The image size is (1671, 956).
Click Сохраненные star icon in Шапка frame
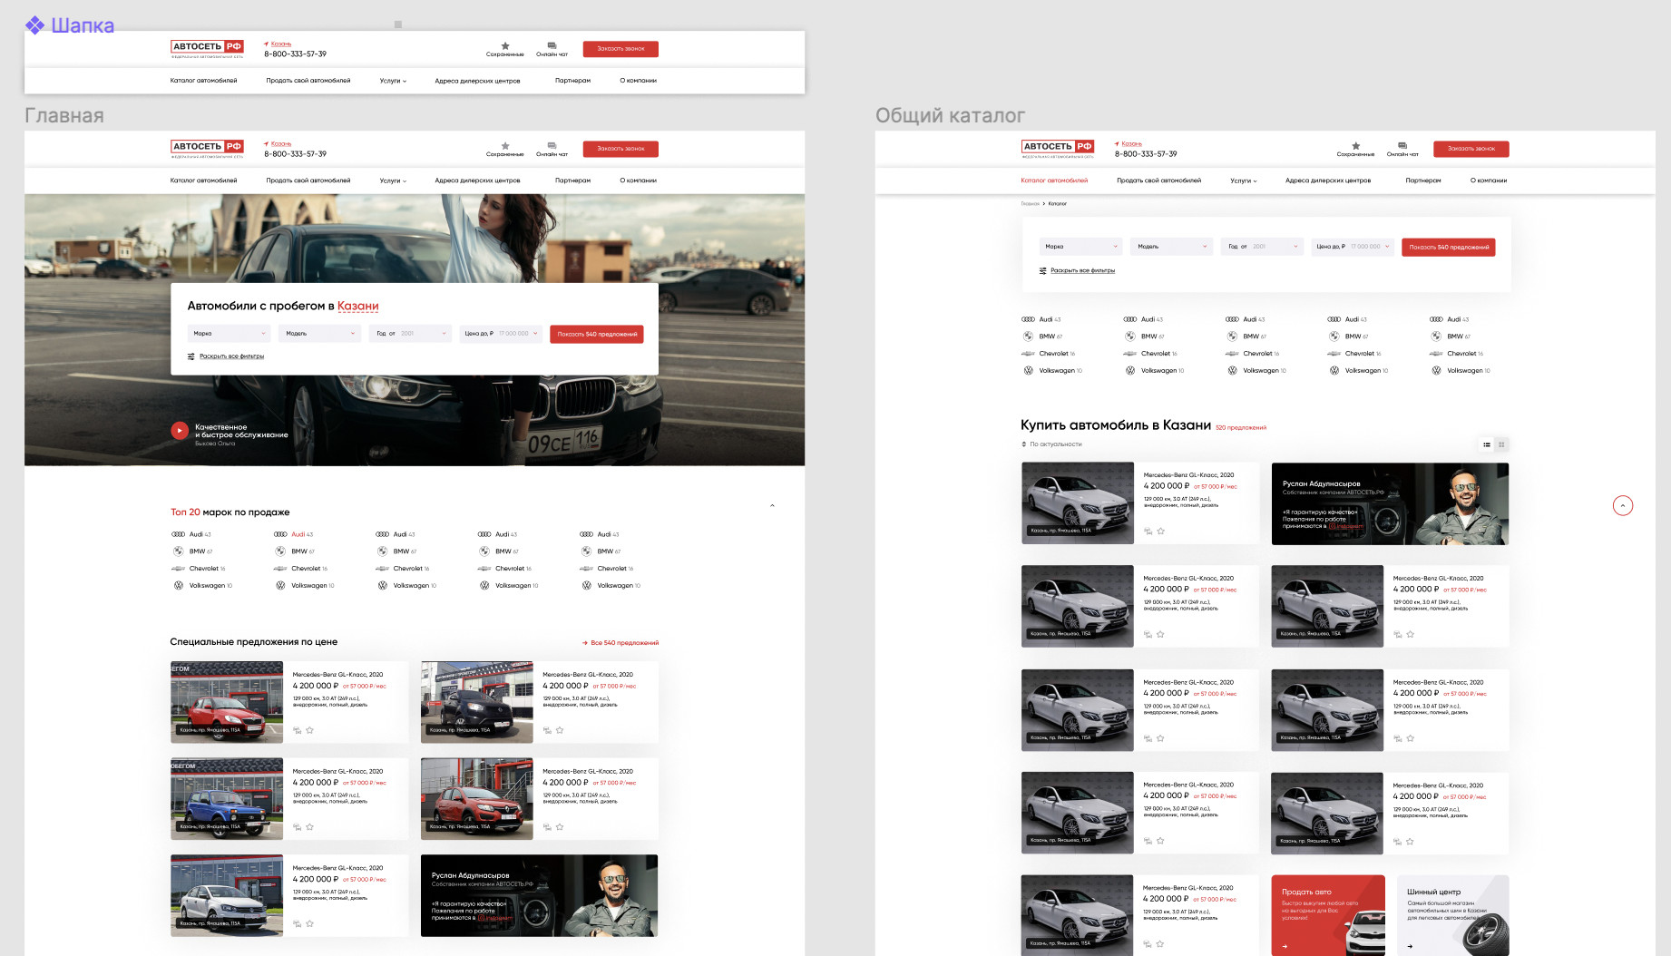click(505, 45)
